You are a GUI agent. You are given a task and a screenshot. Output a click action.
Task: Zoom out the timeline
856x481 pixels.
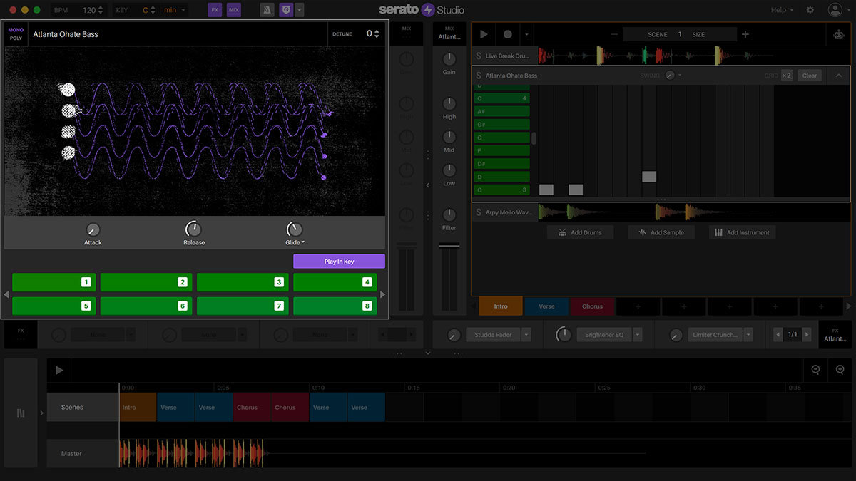coord(816,369)
